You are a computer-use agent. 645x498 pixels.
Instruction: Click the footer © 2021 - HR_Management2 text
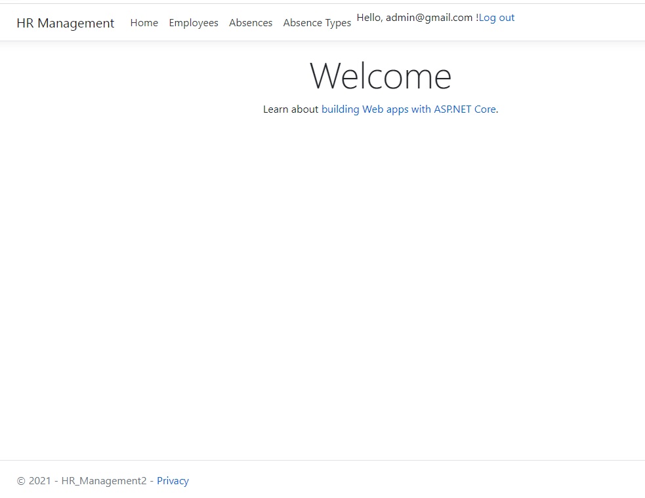82,481
